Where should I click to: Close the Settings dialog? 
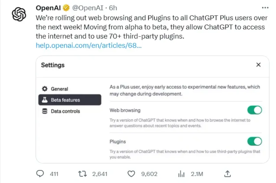click(258, 65)
